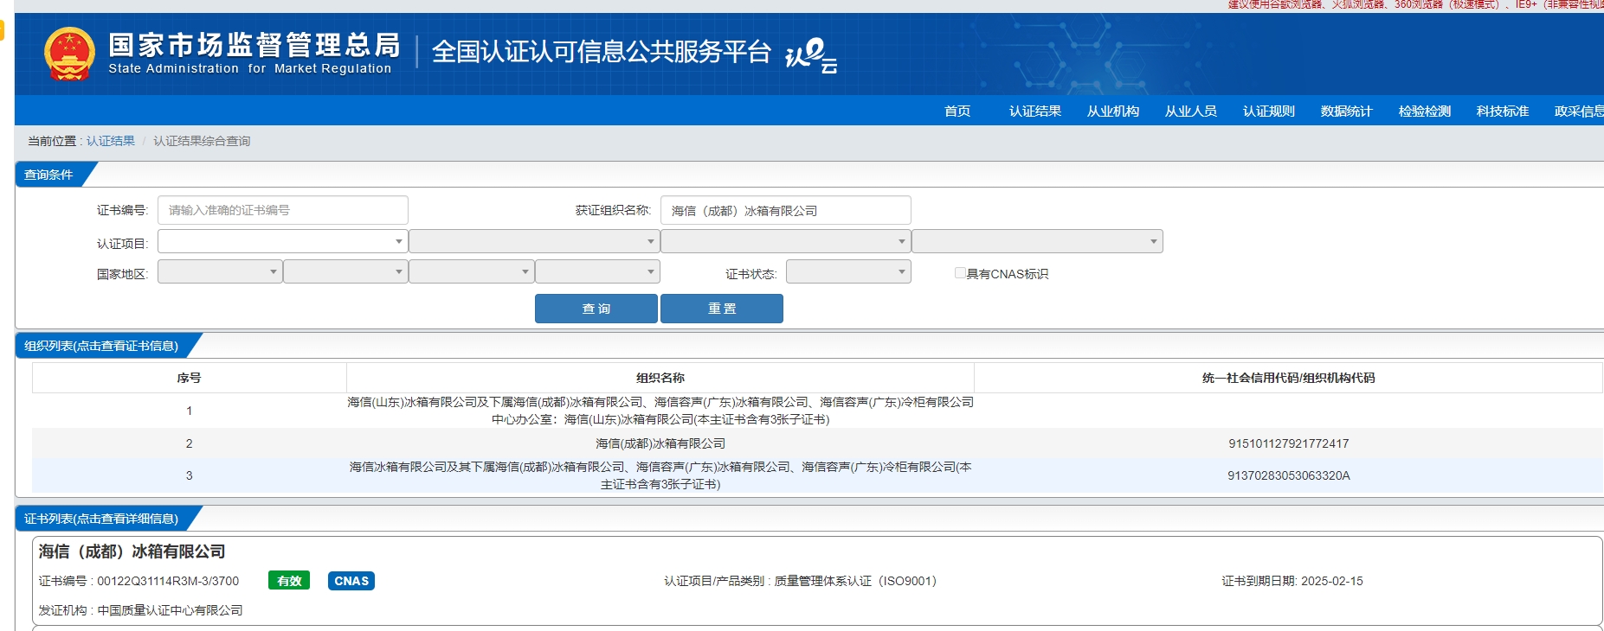Select row 3 海信冰箱有限公司及其下属
Screen dimensions: 1604x631
pos(817,475)
